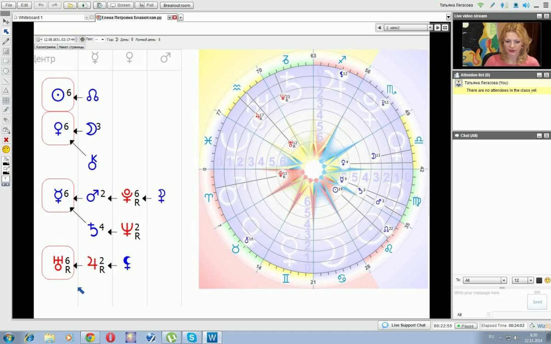Open the smiley emoticon tool
Image resolution: width=551 pixels, height=344 pixels.
point(6,150)
